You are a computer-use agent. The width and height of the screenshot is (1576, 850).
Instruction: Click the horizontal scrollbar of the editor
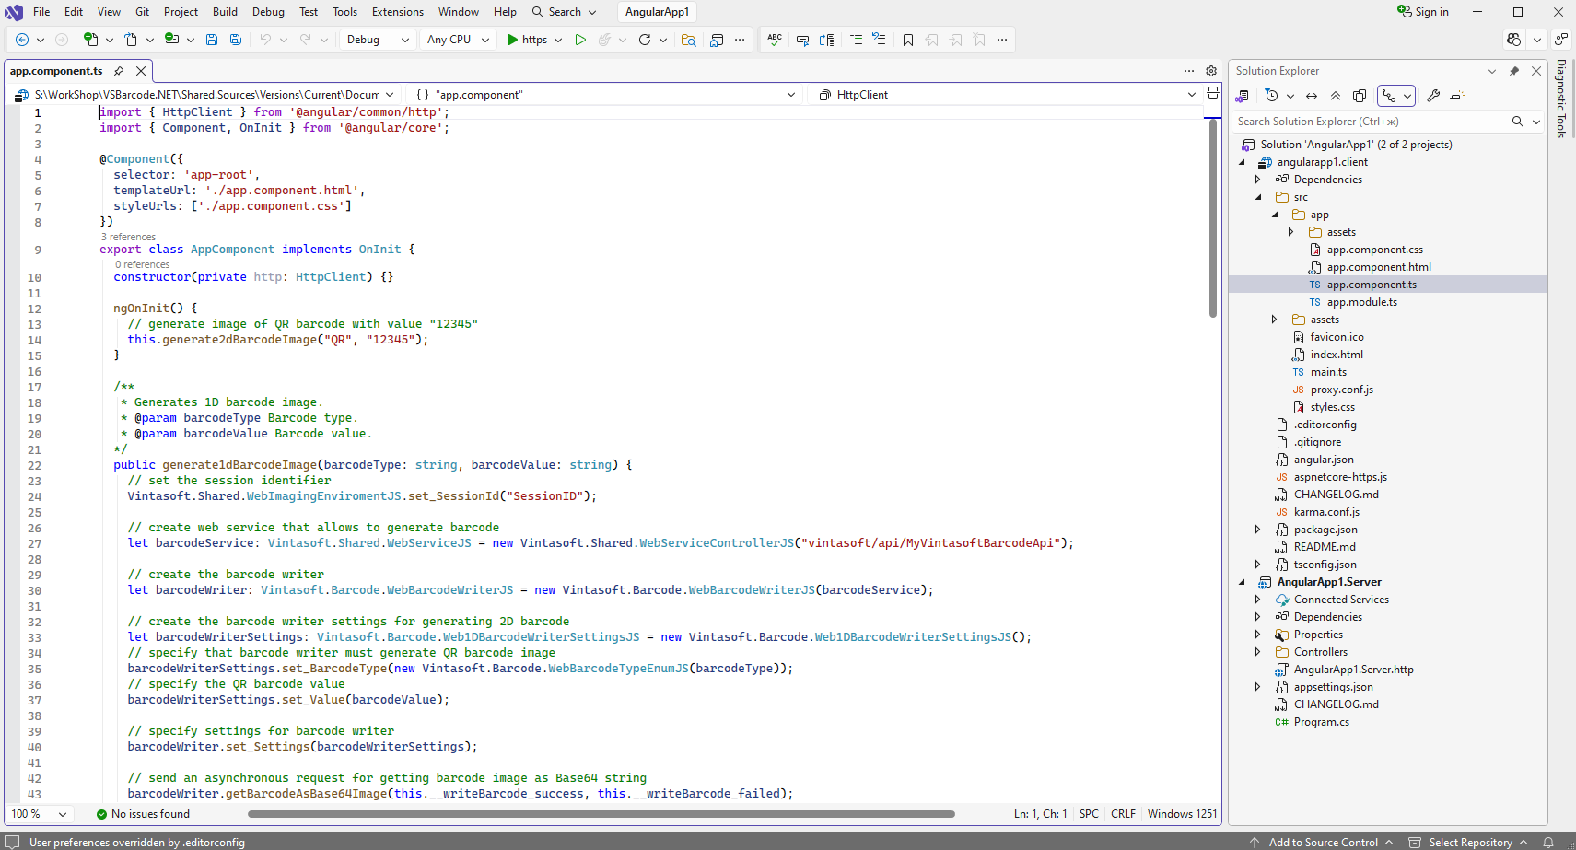(x=601, y=814)
